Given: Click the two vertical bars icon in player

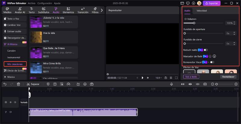Looking at the screenshot, I should 171,78.
